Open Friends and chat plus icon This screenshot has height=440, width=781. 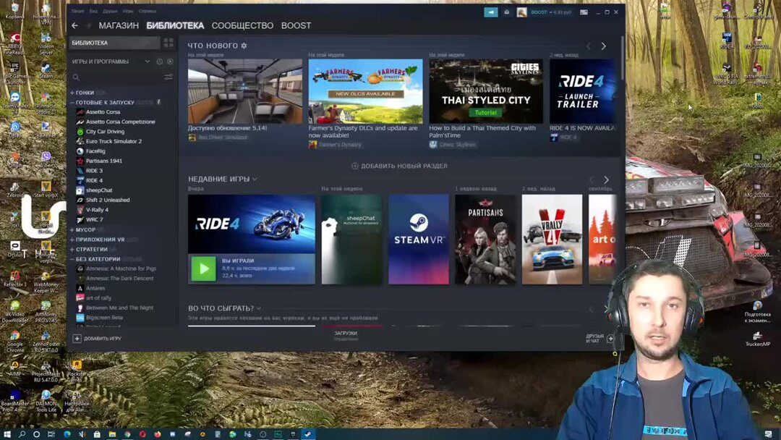pyautogui.click(x=610, y=339)
